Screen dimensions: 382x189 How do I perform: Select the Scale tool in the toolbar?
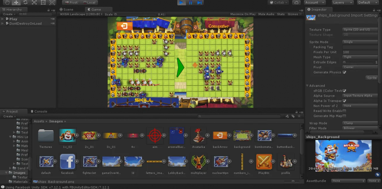click(x=34, y=2)
